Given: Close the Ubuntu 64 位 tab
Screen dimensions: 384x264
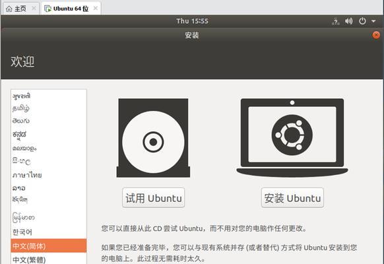Looking at the screenshot, I should pyautogui.click(x=96, y=9).
